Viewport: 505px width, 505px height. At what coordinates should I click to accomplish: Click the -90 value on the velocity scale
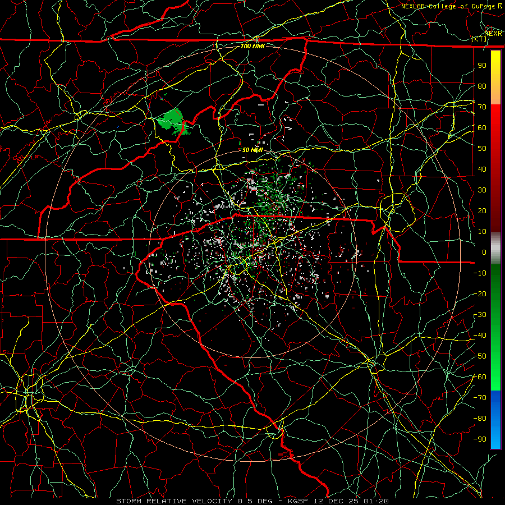pos(480,439)
